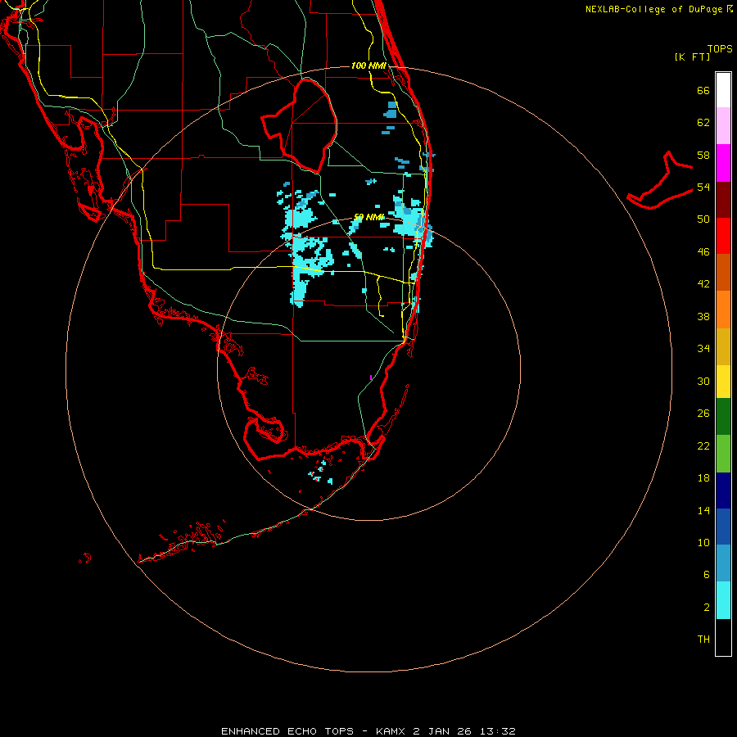Click the '[K FT]' units label
The height and width of the screenshot is (737, 737).
pos(692,57)
